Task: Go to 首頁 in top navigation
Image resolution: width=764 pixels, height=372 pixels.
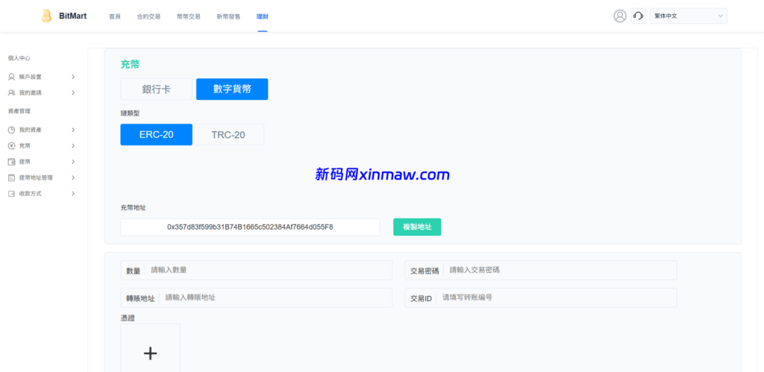Action: point(114,16)
